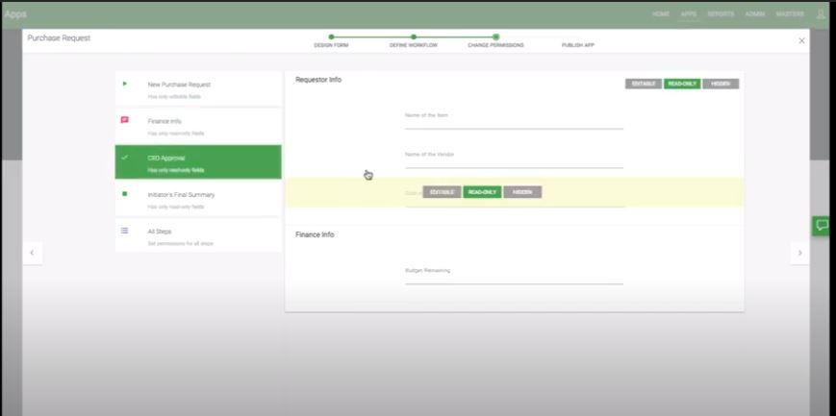This screenshot has height=416, width=836.
Task: Open the APPS navigation item
Action: coord(689,14)
